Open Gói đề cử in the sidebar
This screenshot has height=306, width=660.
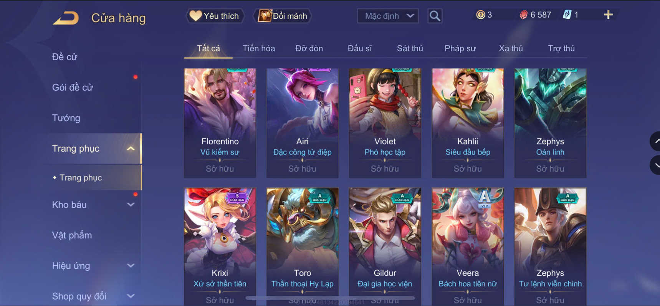tap(73, 88)
